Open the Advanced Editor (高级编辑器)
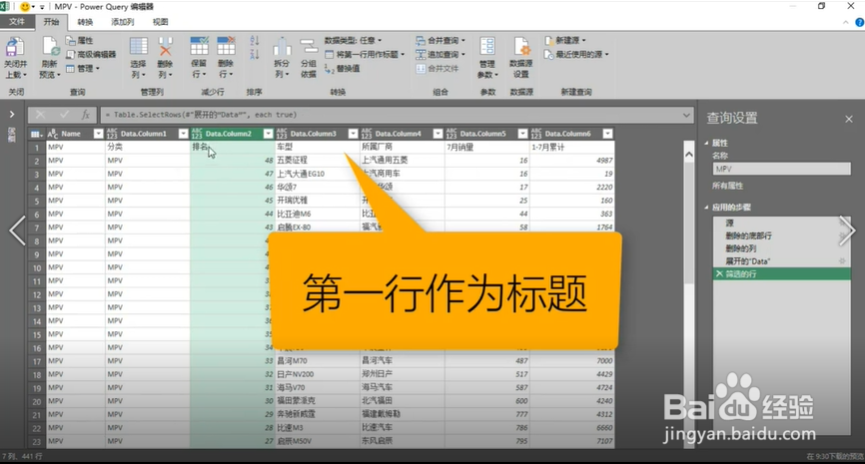The image size is (865, 464). 91,54
